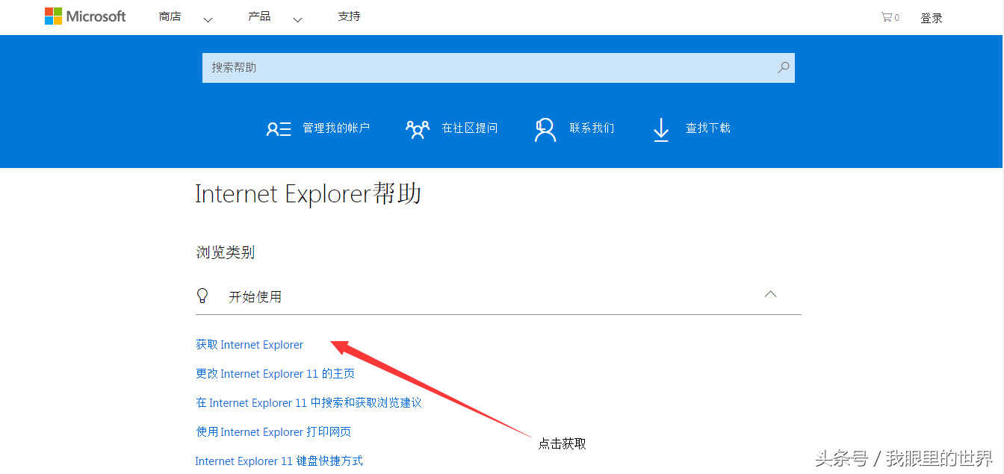Click the search magnifier icon
The width and height of the screenshot is (1004, 474).
pyautogui.click(x=783, y=67)
